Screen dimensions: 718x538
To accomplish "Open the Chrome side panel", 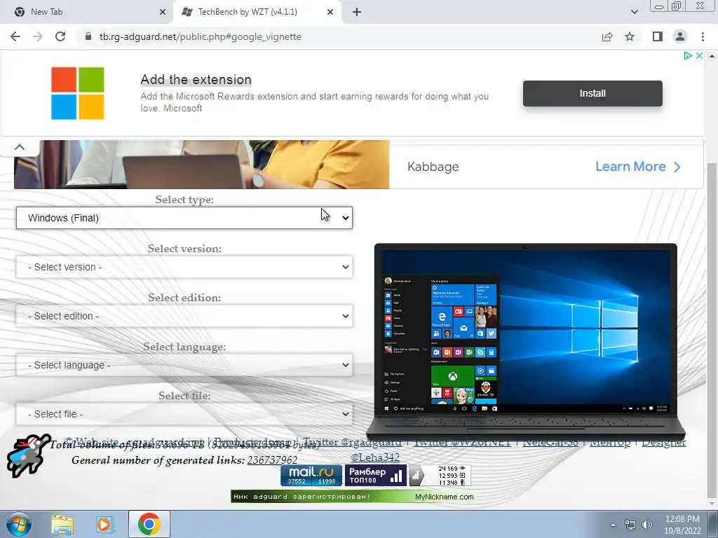I will click(x=658, y=36).
